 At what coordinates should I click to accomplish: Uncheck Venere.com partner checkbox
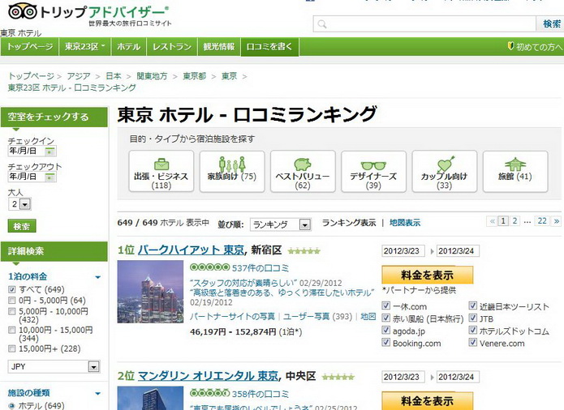coord(472,343)
